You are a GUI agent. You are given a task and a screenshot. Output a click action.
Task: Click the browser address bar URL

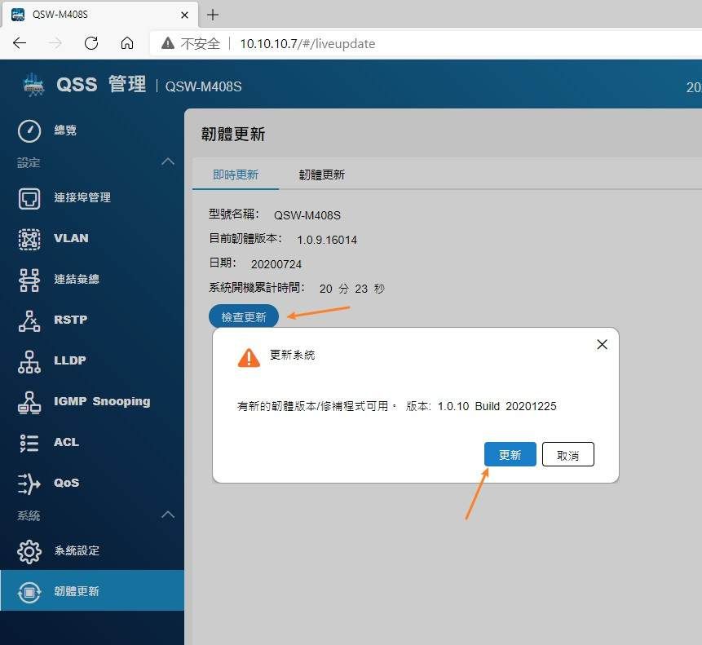(307, 43)
